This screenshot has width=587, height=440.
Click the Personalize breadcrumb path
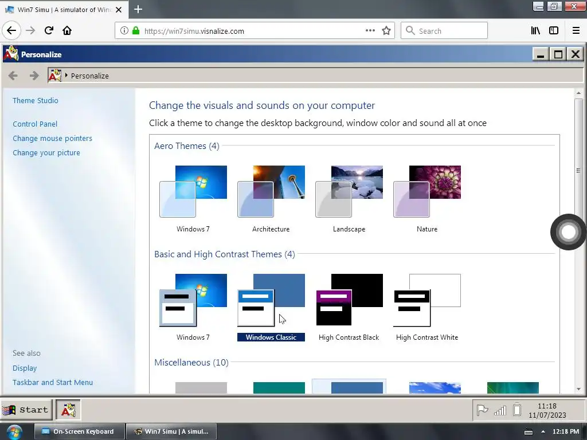pos(90,76)
